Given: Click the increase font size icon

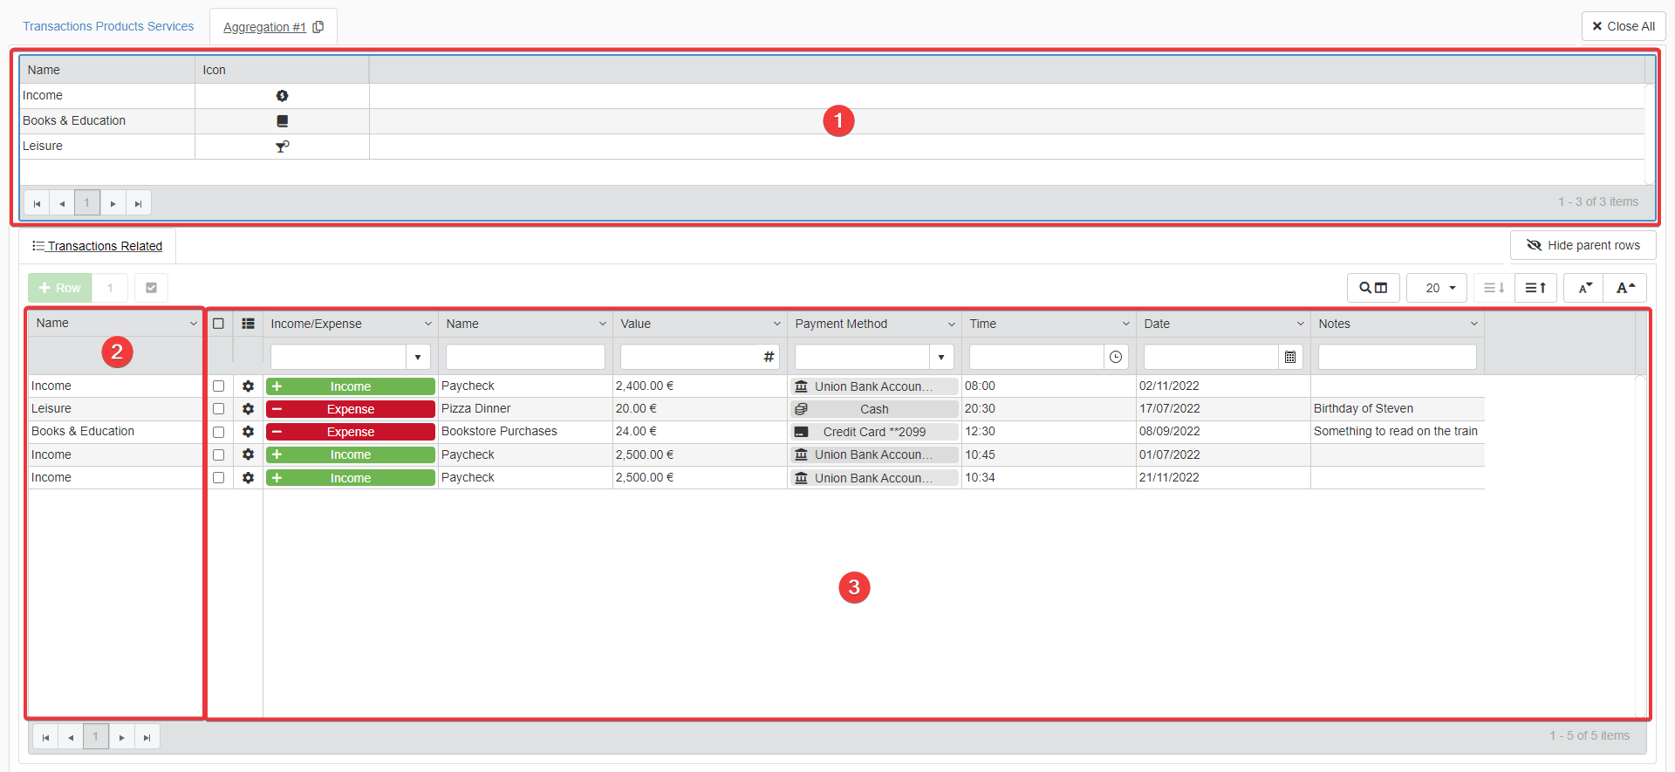Looking at the screenshot, I should pos(1625,288).
